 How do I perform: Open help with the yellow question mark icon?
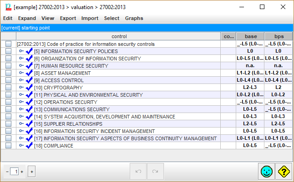284,172
